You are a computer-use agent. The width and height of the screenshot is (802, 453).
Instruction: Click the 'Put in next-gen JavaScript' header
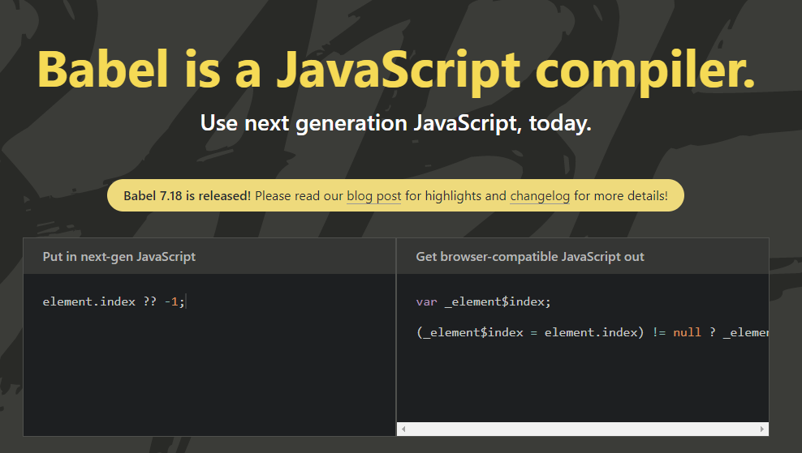click(x=119, y=256)
